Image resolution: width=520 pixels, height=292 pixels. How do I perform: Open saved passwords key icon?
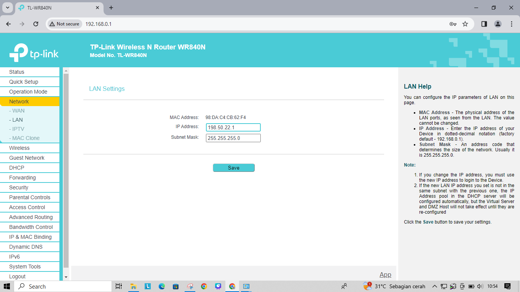click(453, 24)
